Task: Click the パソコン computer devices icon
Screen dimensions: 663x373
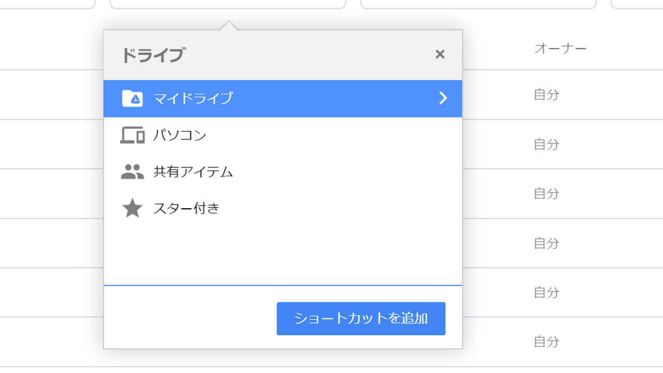Action: click(x=132, y=135)
